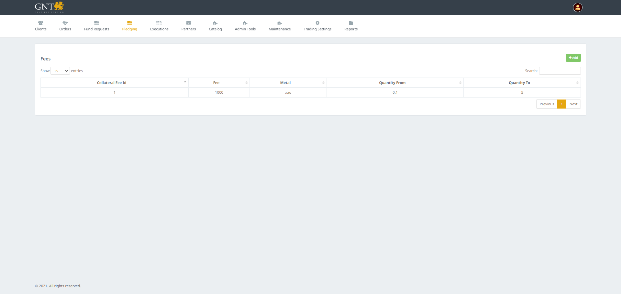The width and height of the screenshot is (621, 294).
Task: Click the Previous pagination button
Action: click(547, 104)
